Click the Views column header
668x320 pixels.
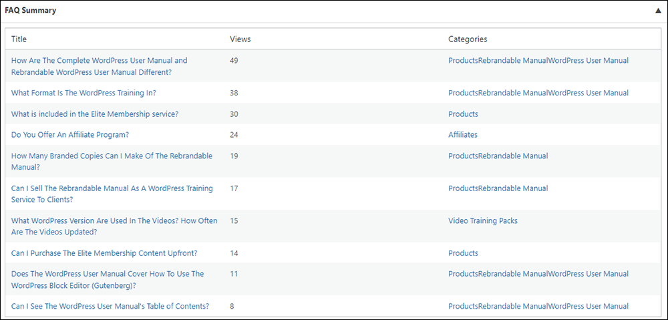[240, 39]
